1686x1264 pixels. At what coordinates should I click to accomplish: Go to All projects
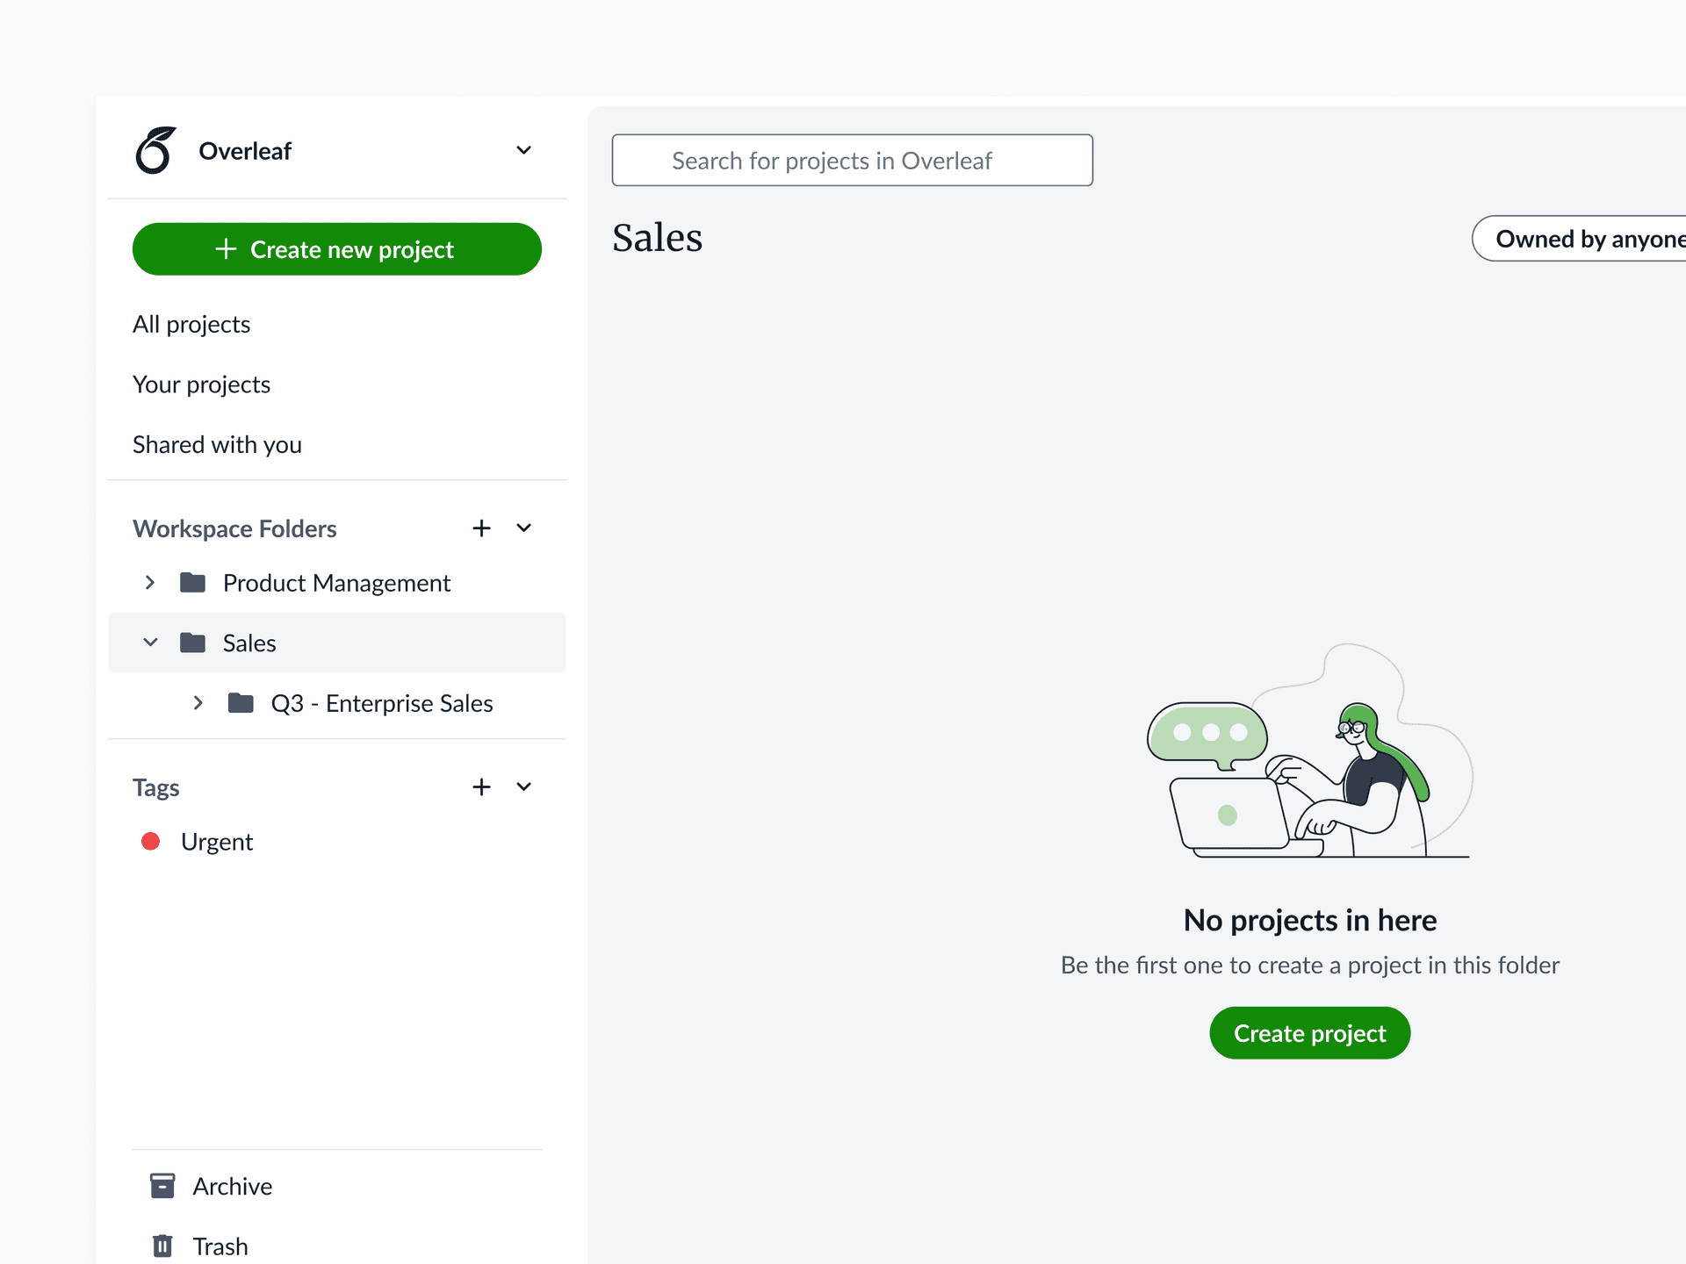[191, 325]
